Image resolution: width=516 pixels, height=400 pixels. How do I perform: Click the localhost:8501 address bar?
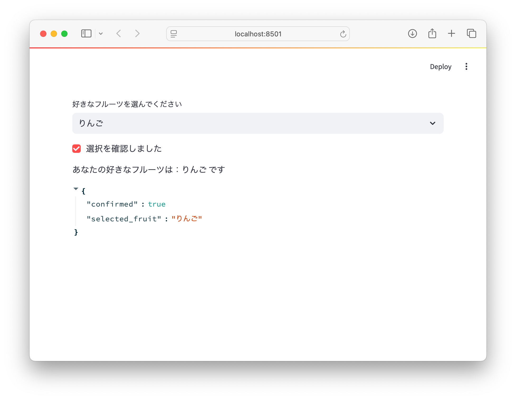[257, 34]
